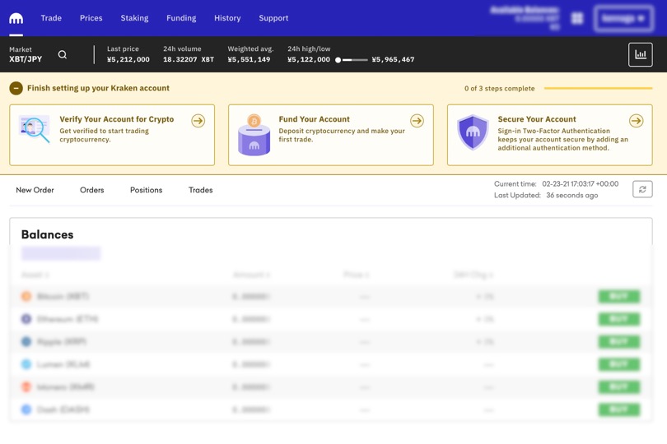Click the Last price value ¥5,212,000
Viewport: 667px width, 444px height.
(128, 59)
